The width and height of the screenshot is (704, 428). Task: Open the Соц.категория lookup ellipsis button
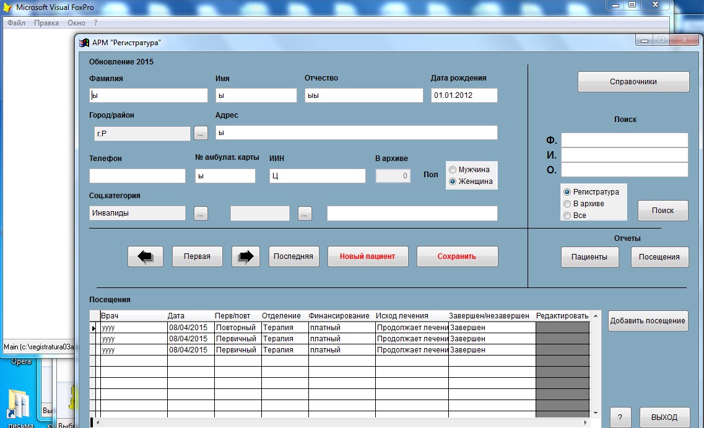coord(201,213)
